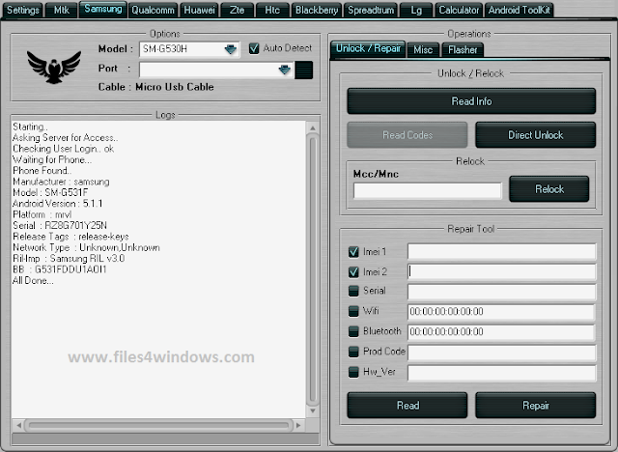Switch to the Android ToolKit tab
This screenshot has width=618, height=452.
pos(520,10)
